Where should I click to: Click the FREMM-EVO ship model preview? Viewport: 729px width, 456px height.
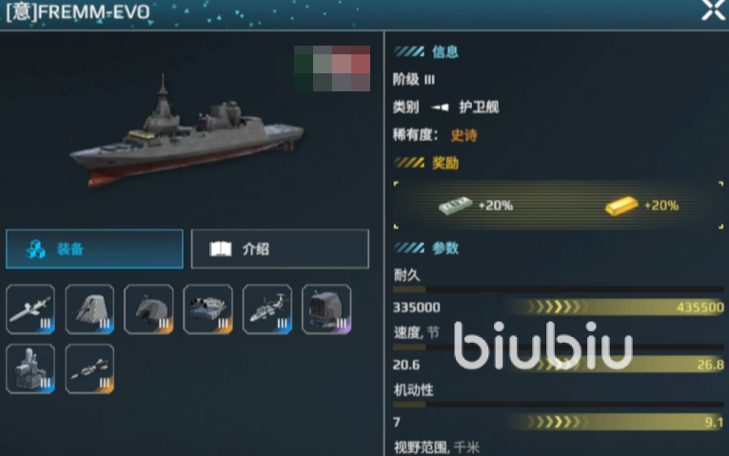(x=186, y=132)
